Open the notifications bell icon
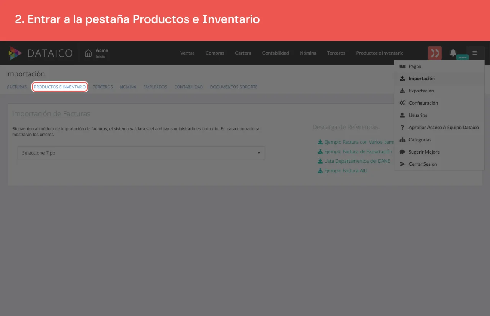The image size is (490, 316). (x=453, y=53)
